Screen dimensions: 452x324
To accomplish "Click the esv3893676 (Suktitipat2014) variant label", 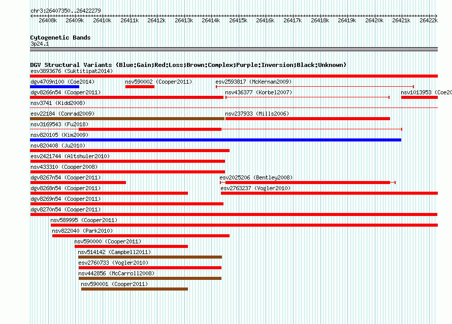I will coord(72,71).
